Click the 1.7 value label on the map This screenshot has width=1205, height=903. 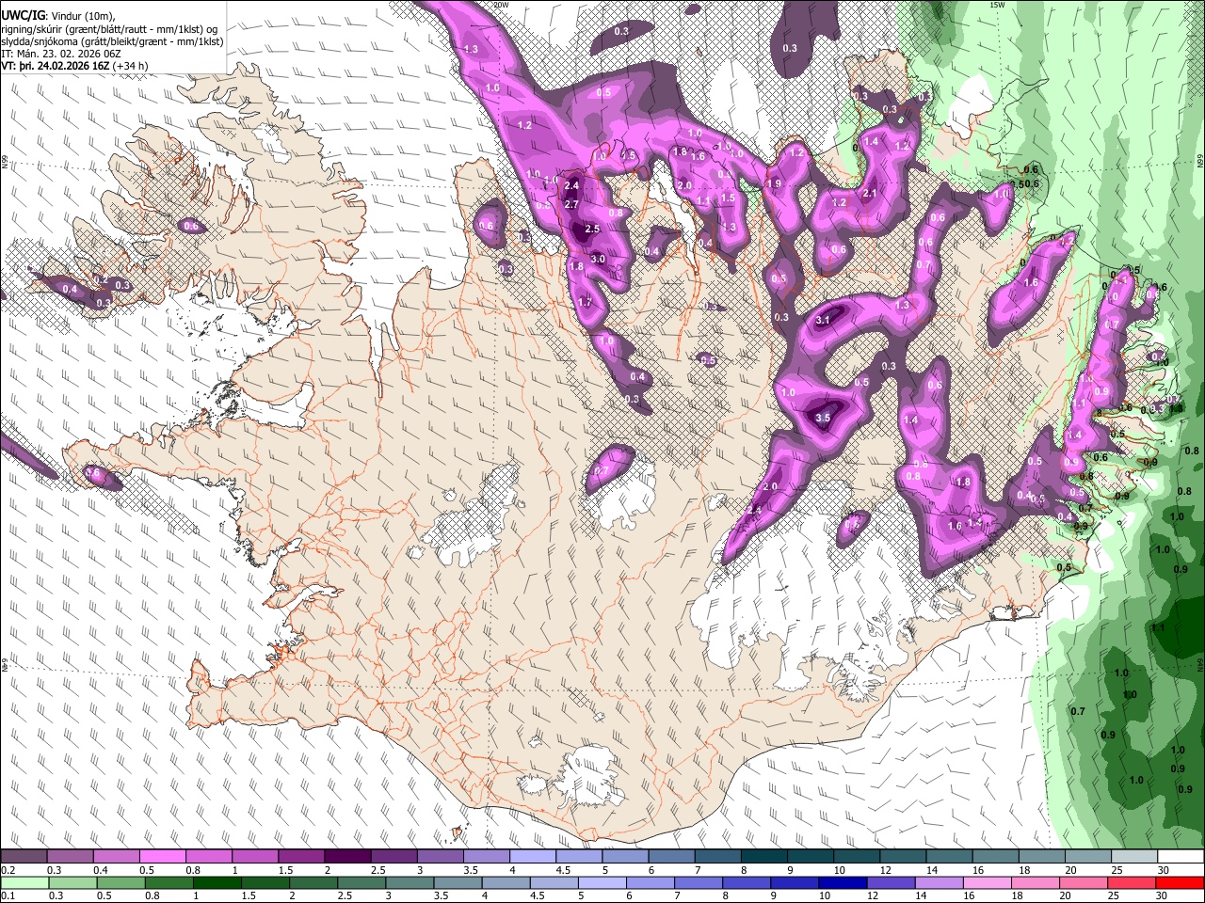(x=585, y=303)
